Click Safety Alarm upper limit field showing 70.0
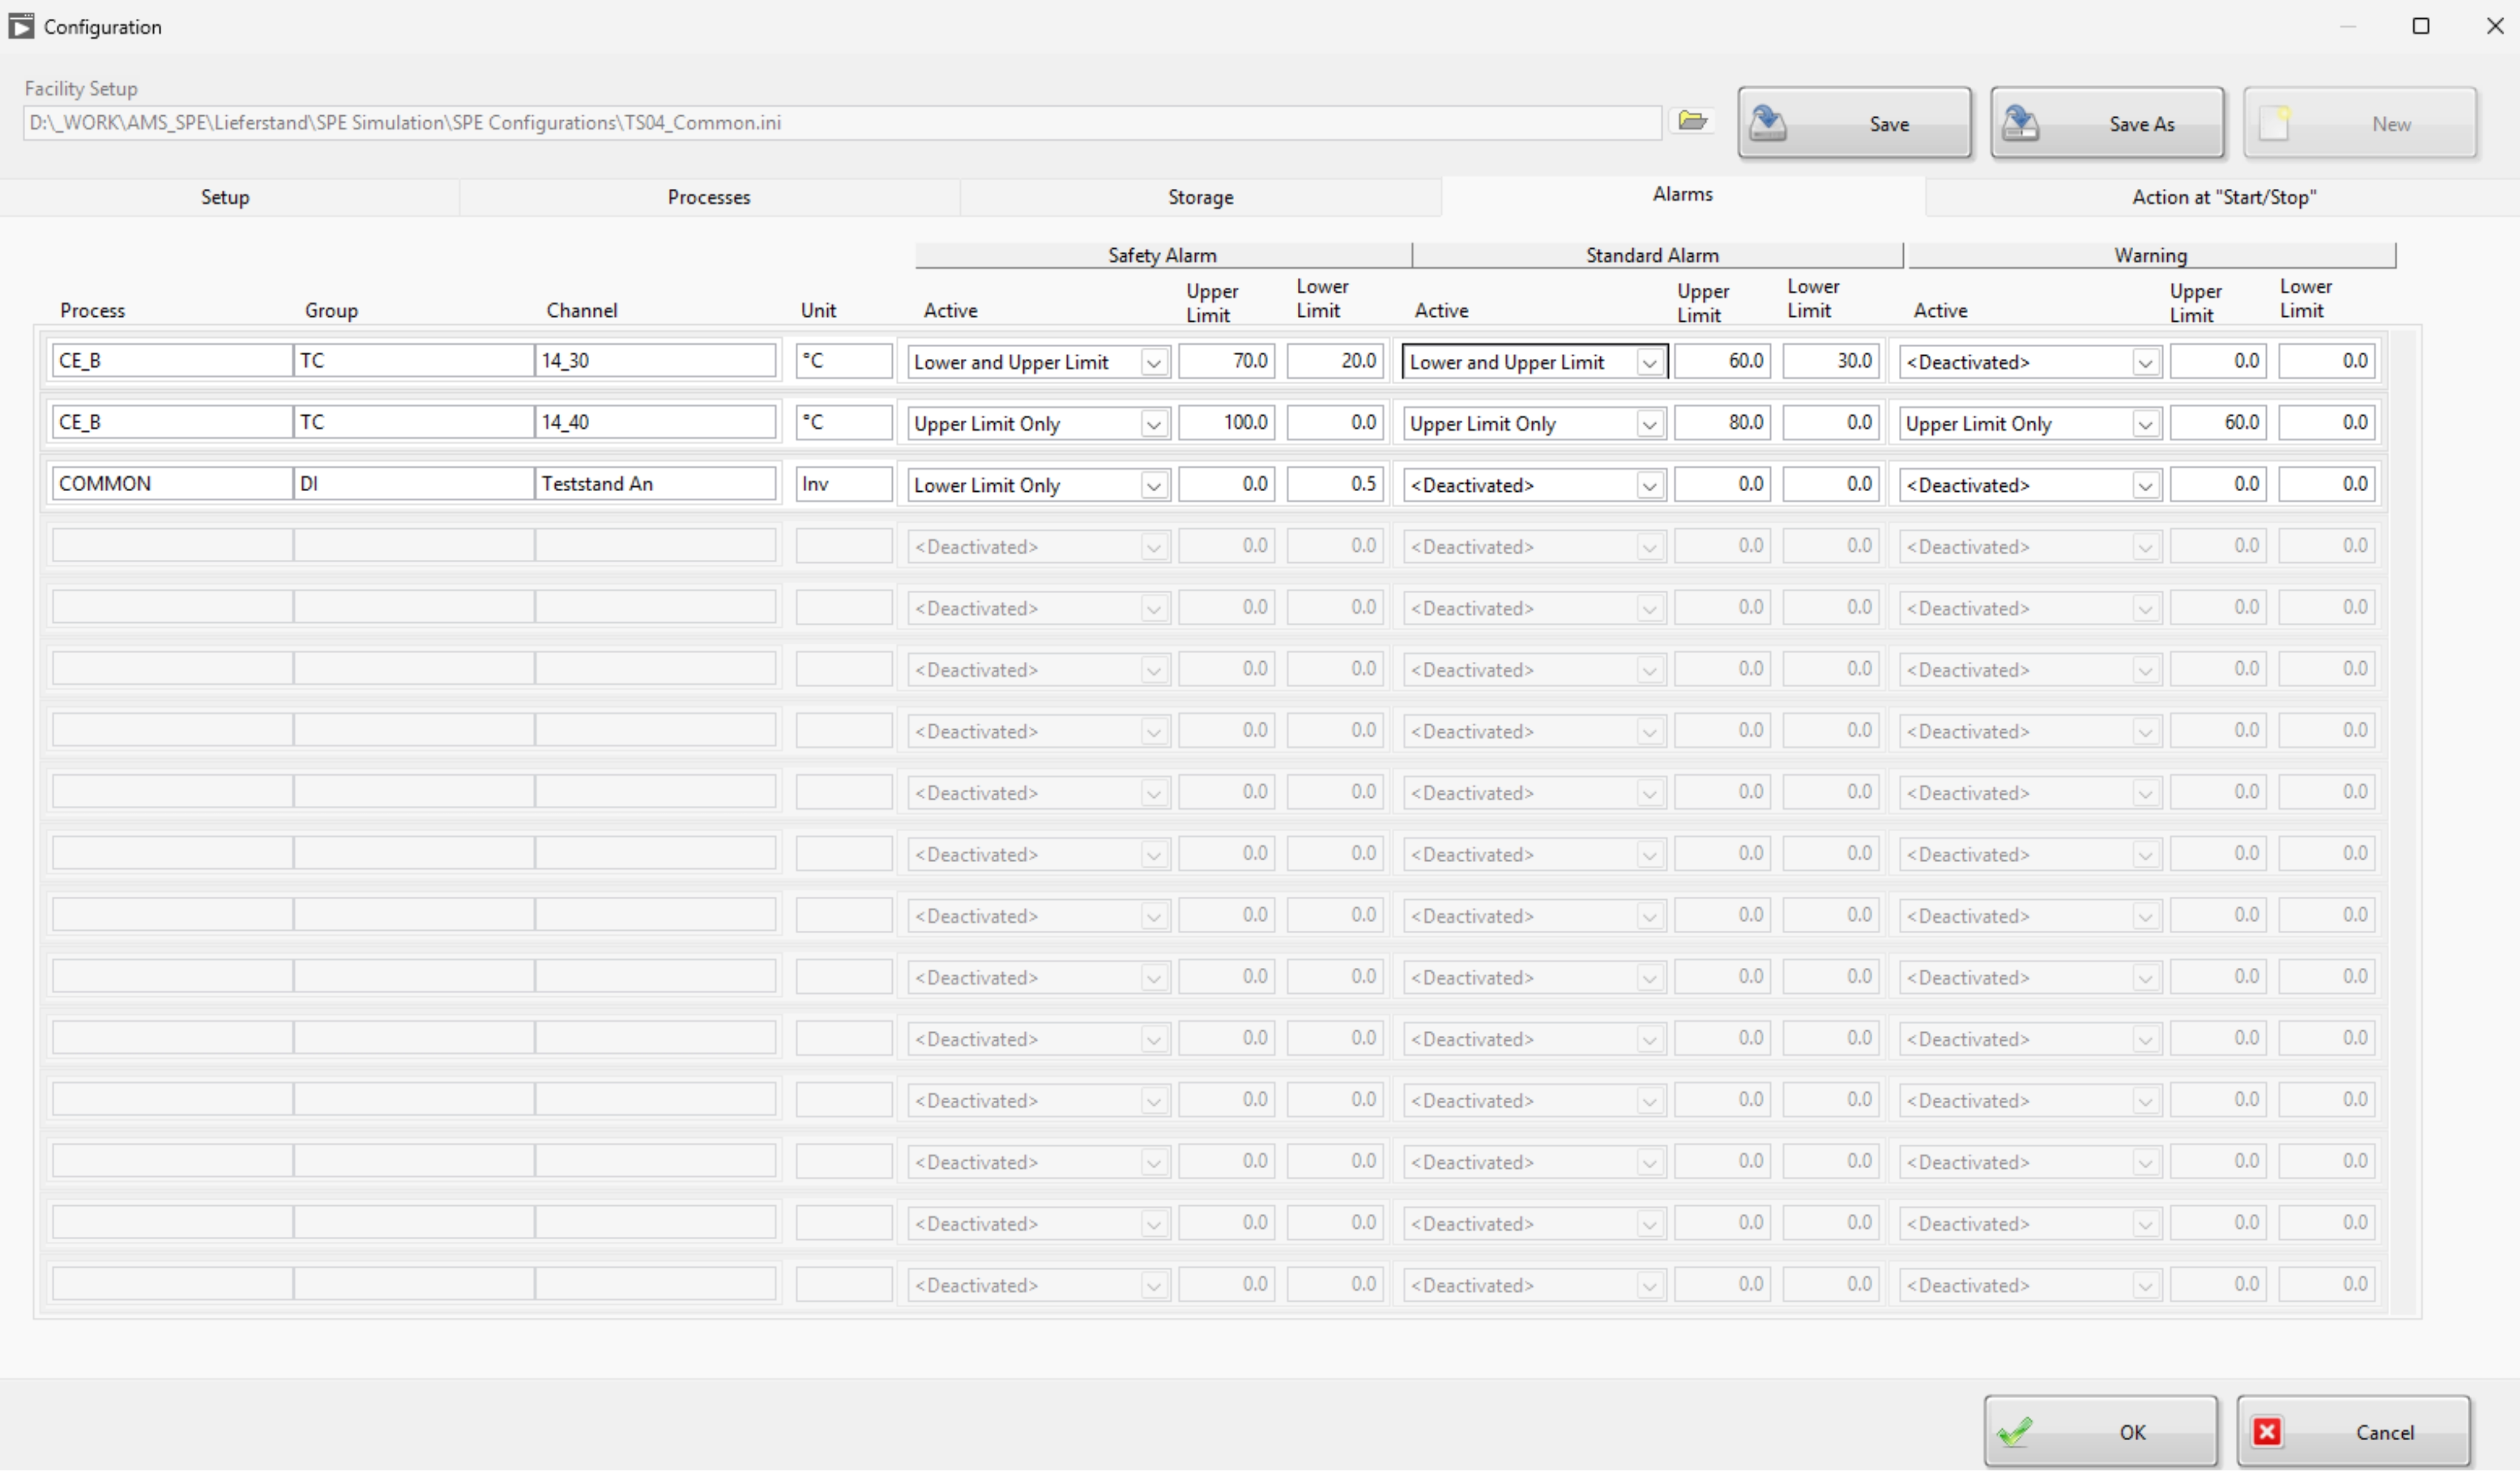The height and width of the screenshot is (1471, 2520). click(x=1226, y=361)
